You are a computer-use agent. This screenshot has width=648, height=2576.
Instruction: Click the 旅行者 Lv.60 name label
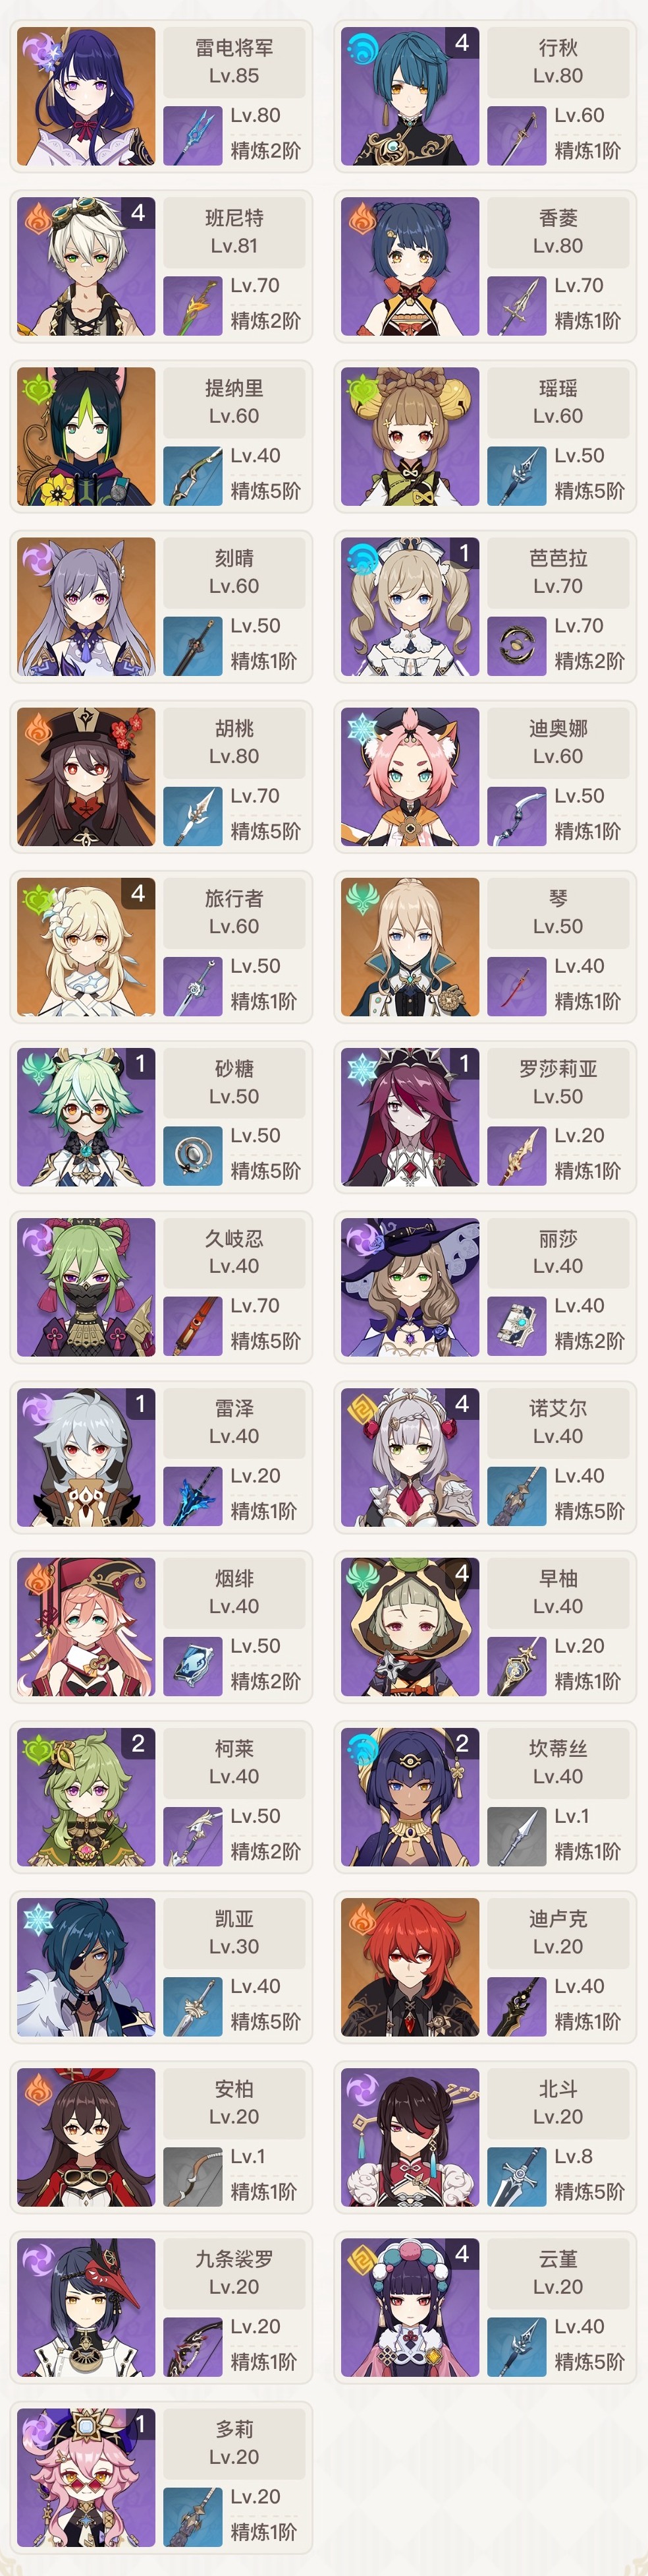234,912
